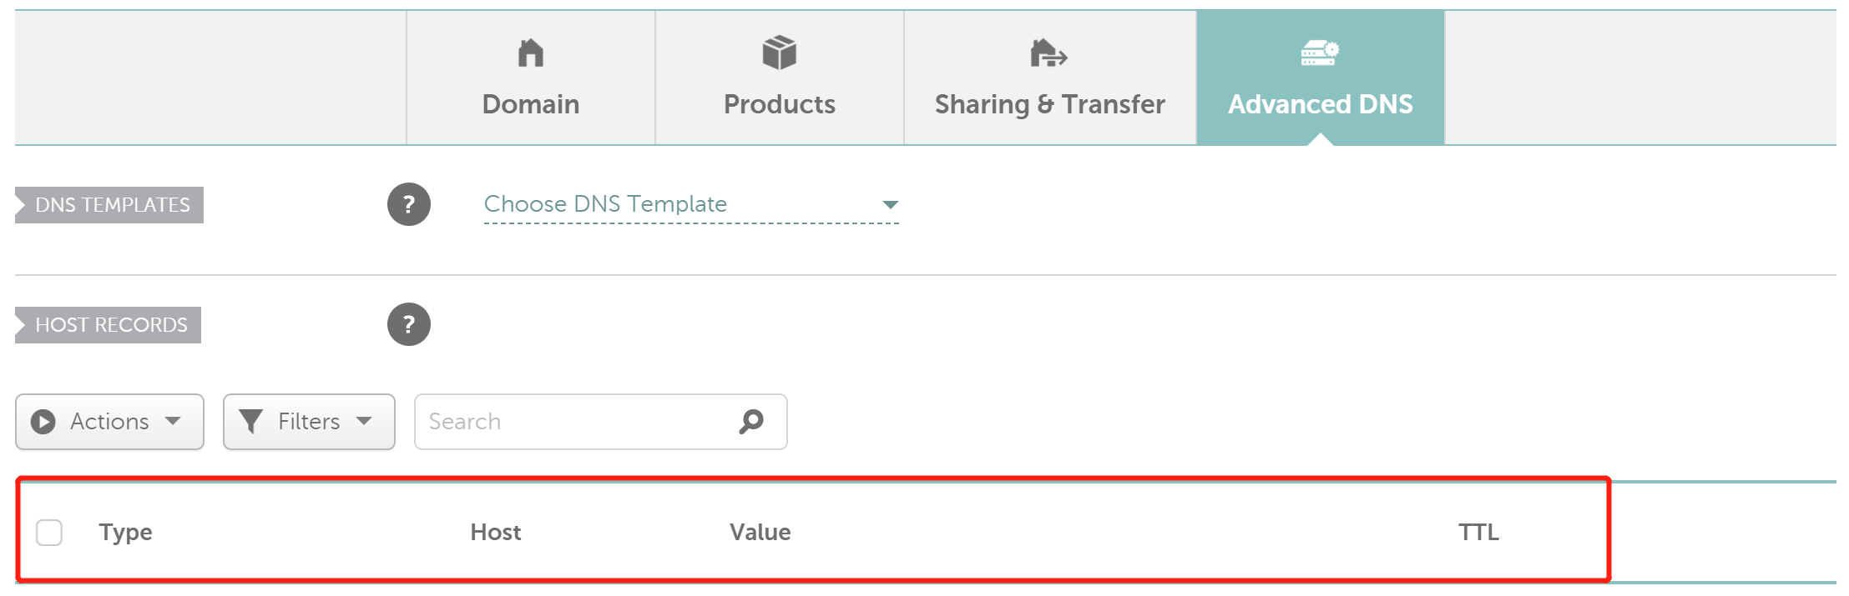Viewport: 1849px width, 596px height.
Task: Click the TTL column header
Action: [1478, 532]
